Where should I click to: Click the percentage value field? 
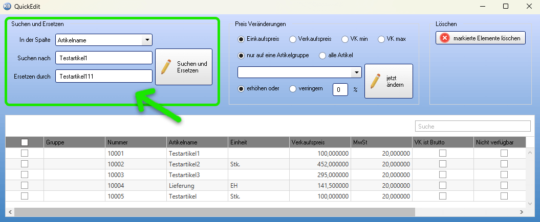(340, 90)
